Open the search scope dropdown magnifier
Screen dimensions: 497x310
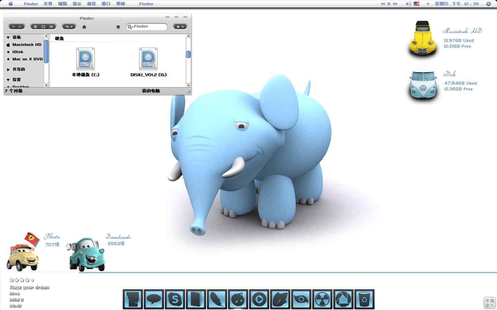pyautogui.click(x=130, y=27)
